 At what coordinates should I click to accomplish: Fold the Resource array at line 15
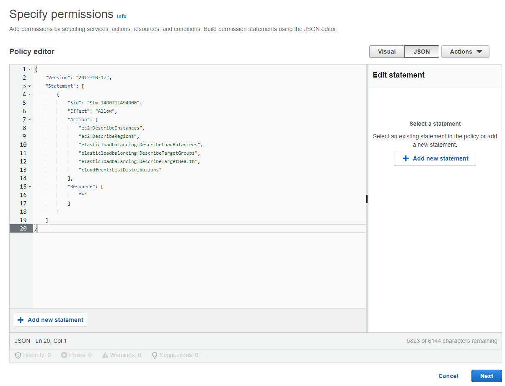pos(29,187)
